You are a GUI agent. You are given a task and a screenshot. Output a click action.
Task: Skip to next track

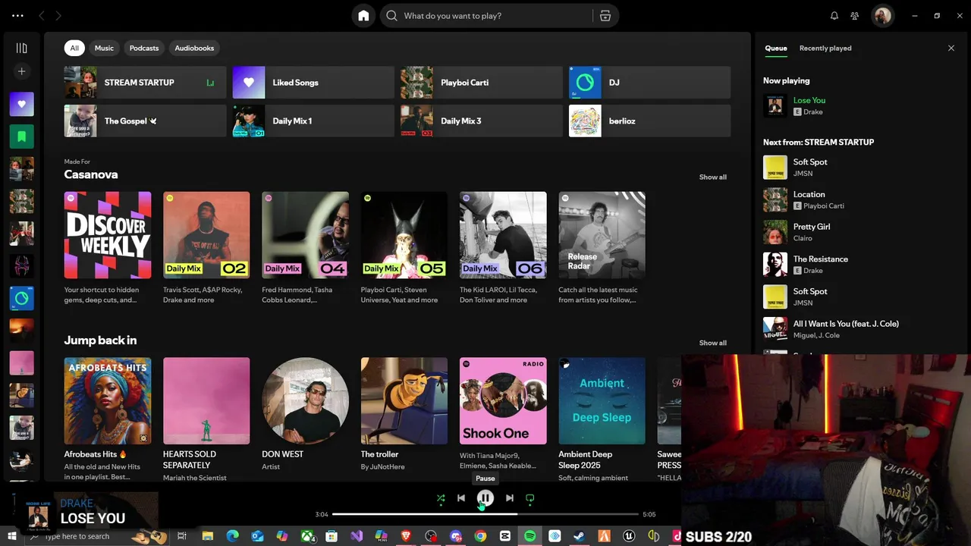509,498
